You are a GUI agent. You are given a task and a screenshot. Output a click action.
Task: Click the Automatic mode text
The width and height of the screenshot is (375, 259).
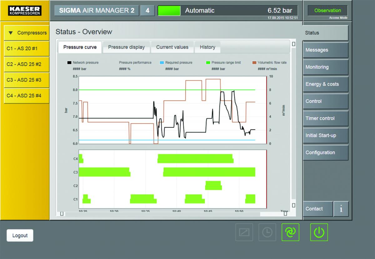[200, 10]
